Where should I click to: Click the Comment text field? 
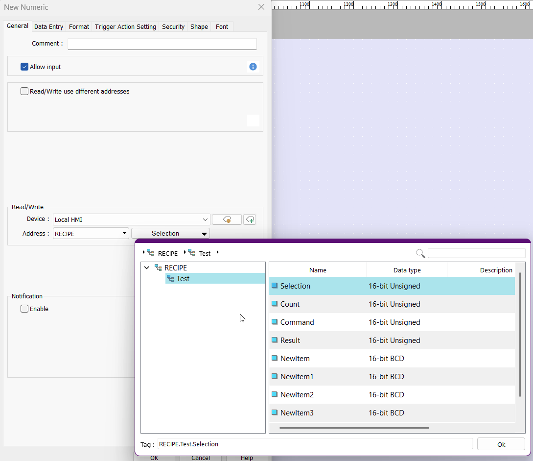pos(162,44)
